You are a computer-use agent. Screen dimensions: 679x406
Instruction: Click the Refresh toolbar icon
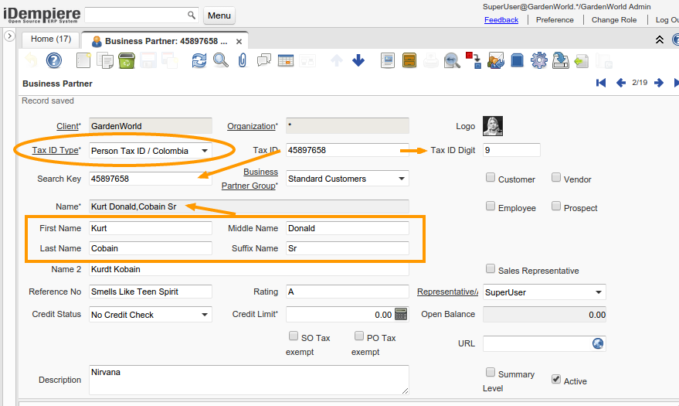tap(199, 60)
